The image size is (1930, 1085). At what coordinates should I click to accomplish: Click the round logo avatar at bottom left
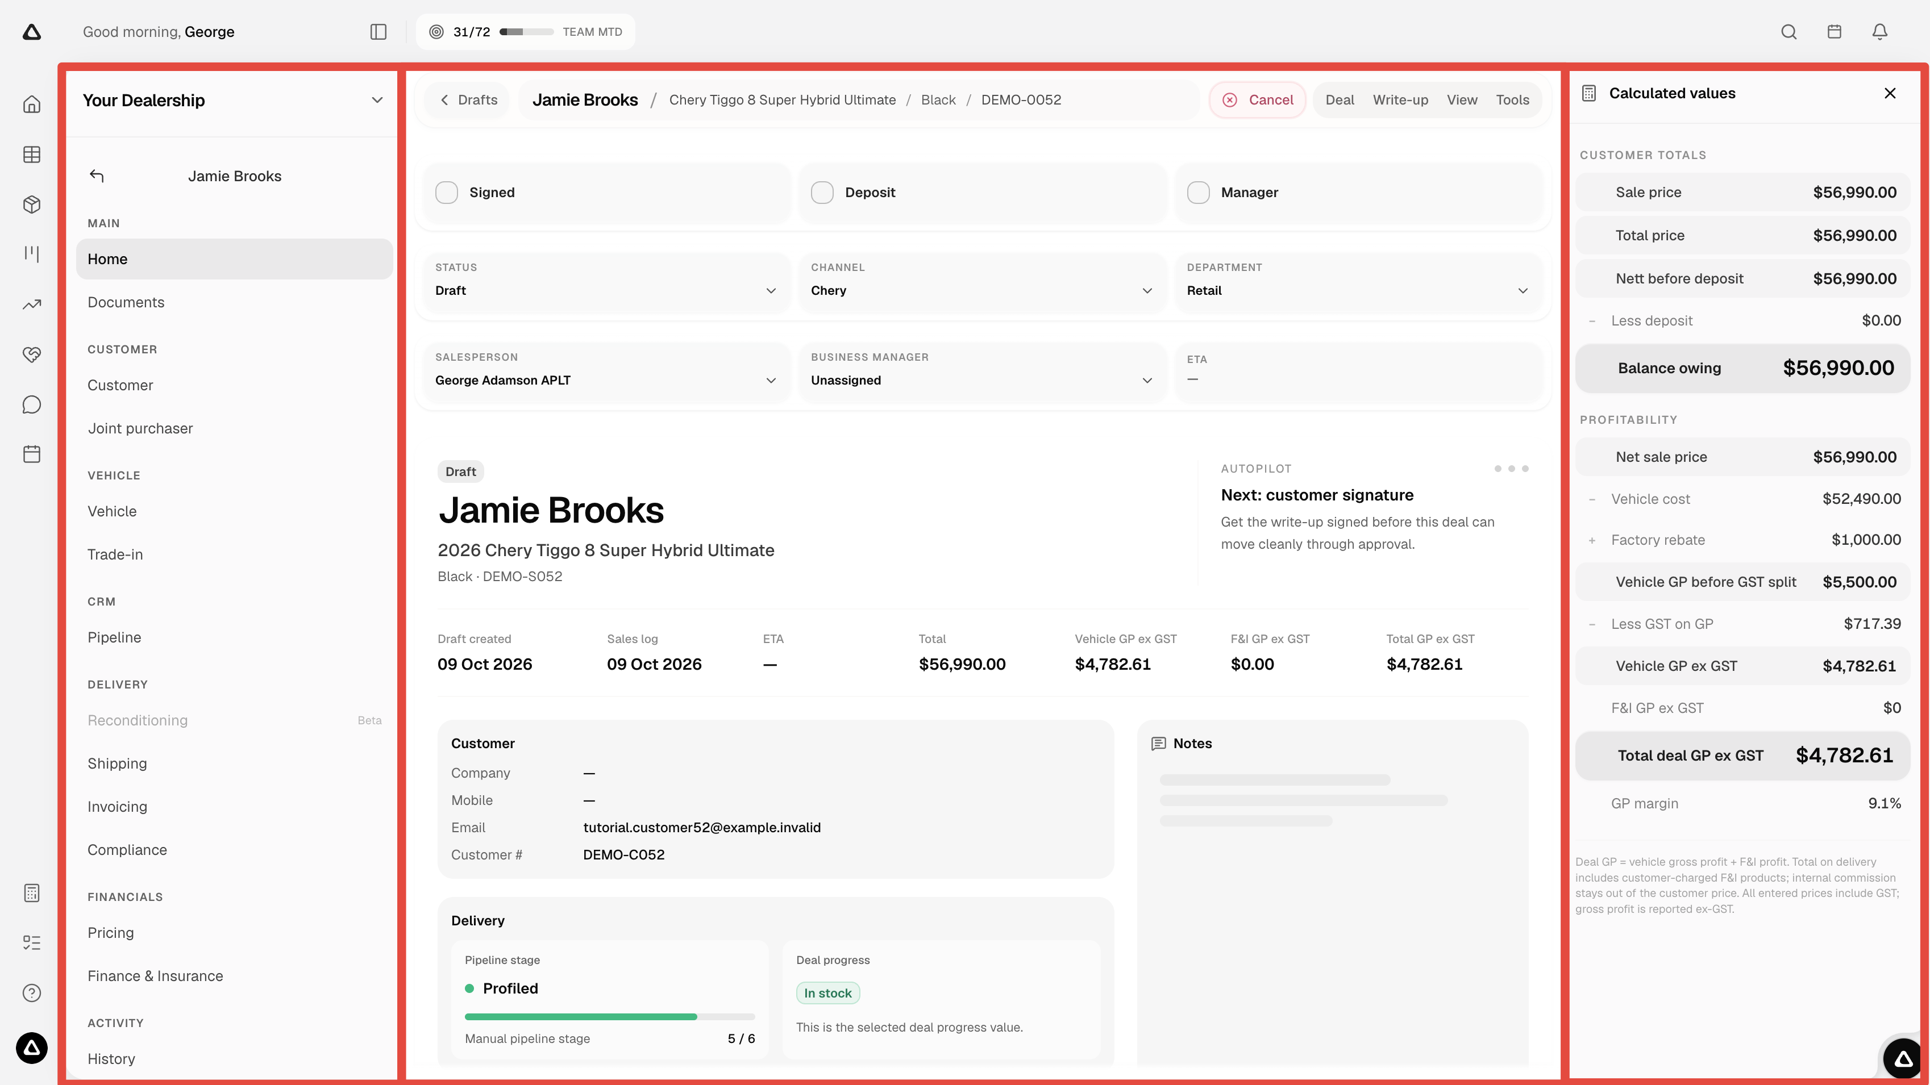[31, 1048]
